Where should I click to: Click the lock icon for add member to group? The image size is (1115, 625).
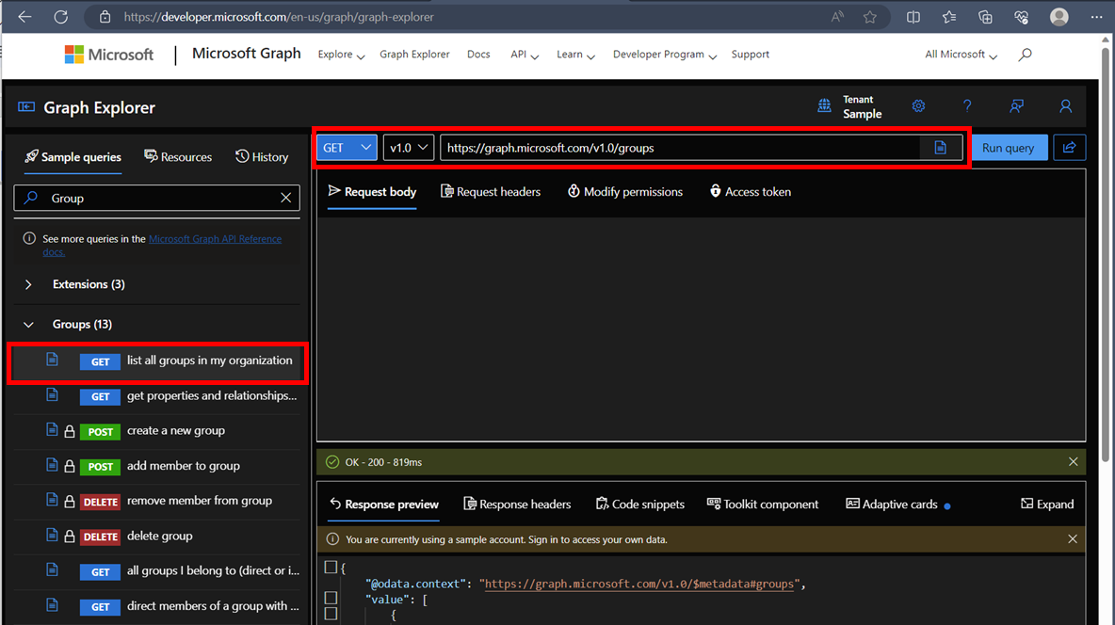70,467
